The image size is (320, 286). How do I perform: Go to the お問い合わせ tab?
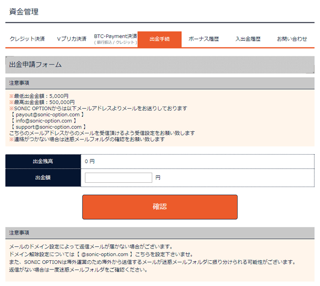click(x=292, y=39)
